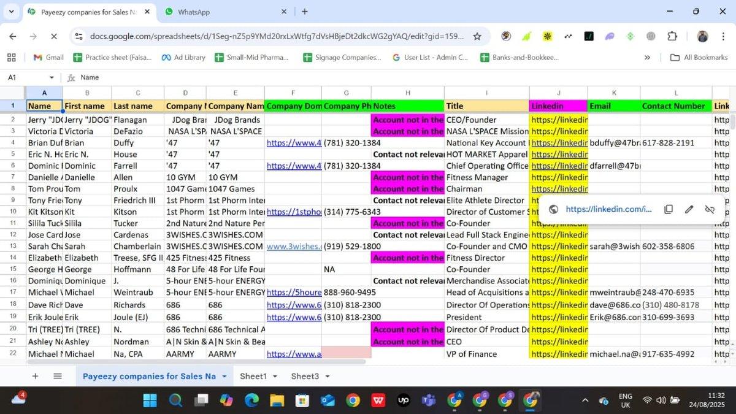Go back to the previous page

click(x=13, y=36)
